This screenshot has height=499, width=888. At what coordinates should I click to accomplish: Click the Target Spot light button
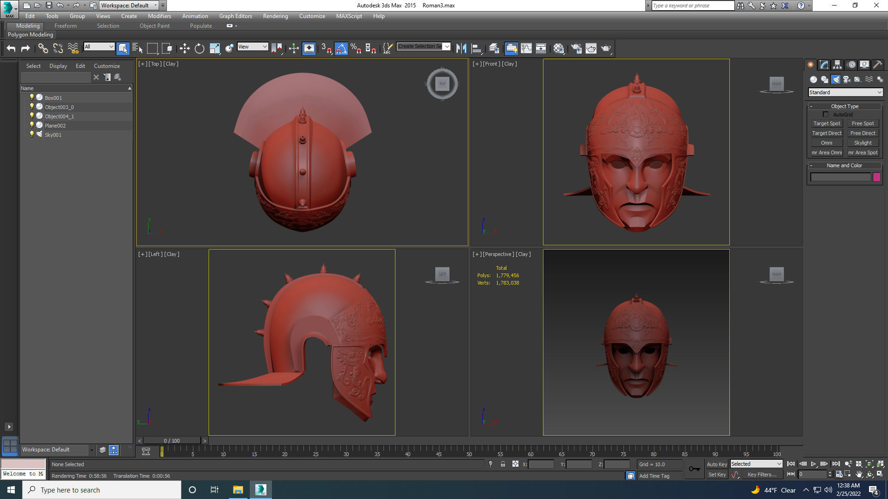click(x=827, y=123)
